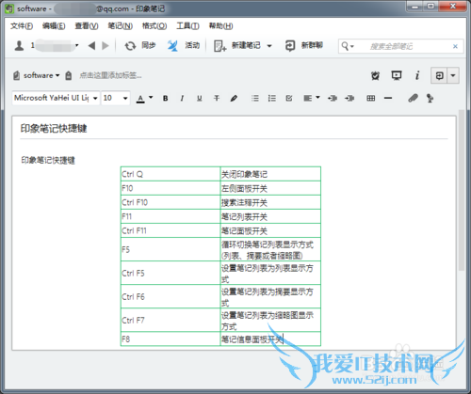Insert a horizontal rule

388,99
